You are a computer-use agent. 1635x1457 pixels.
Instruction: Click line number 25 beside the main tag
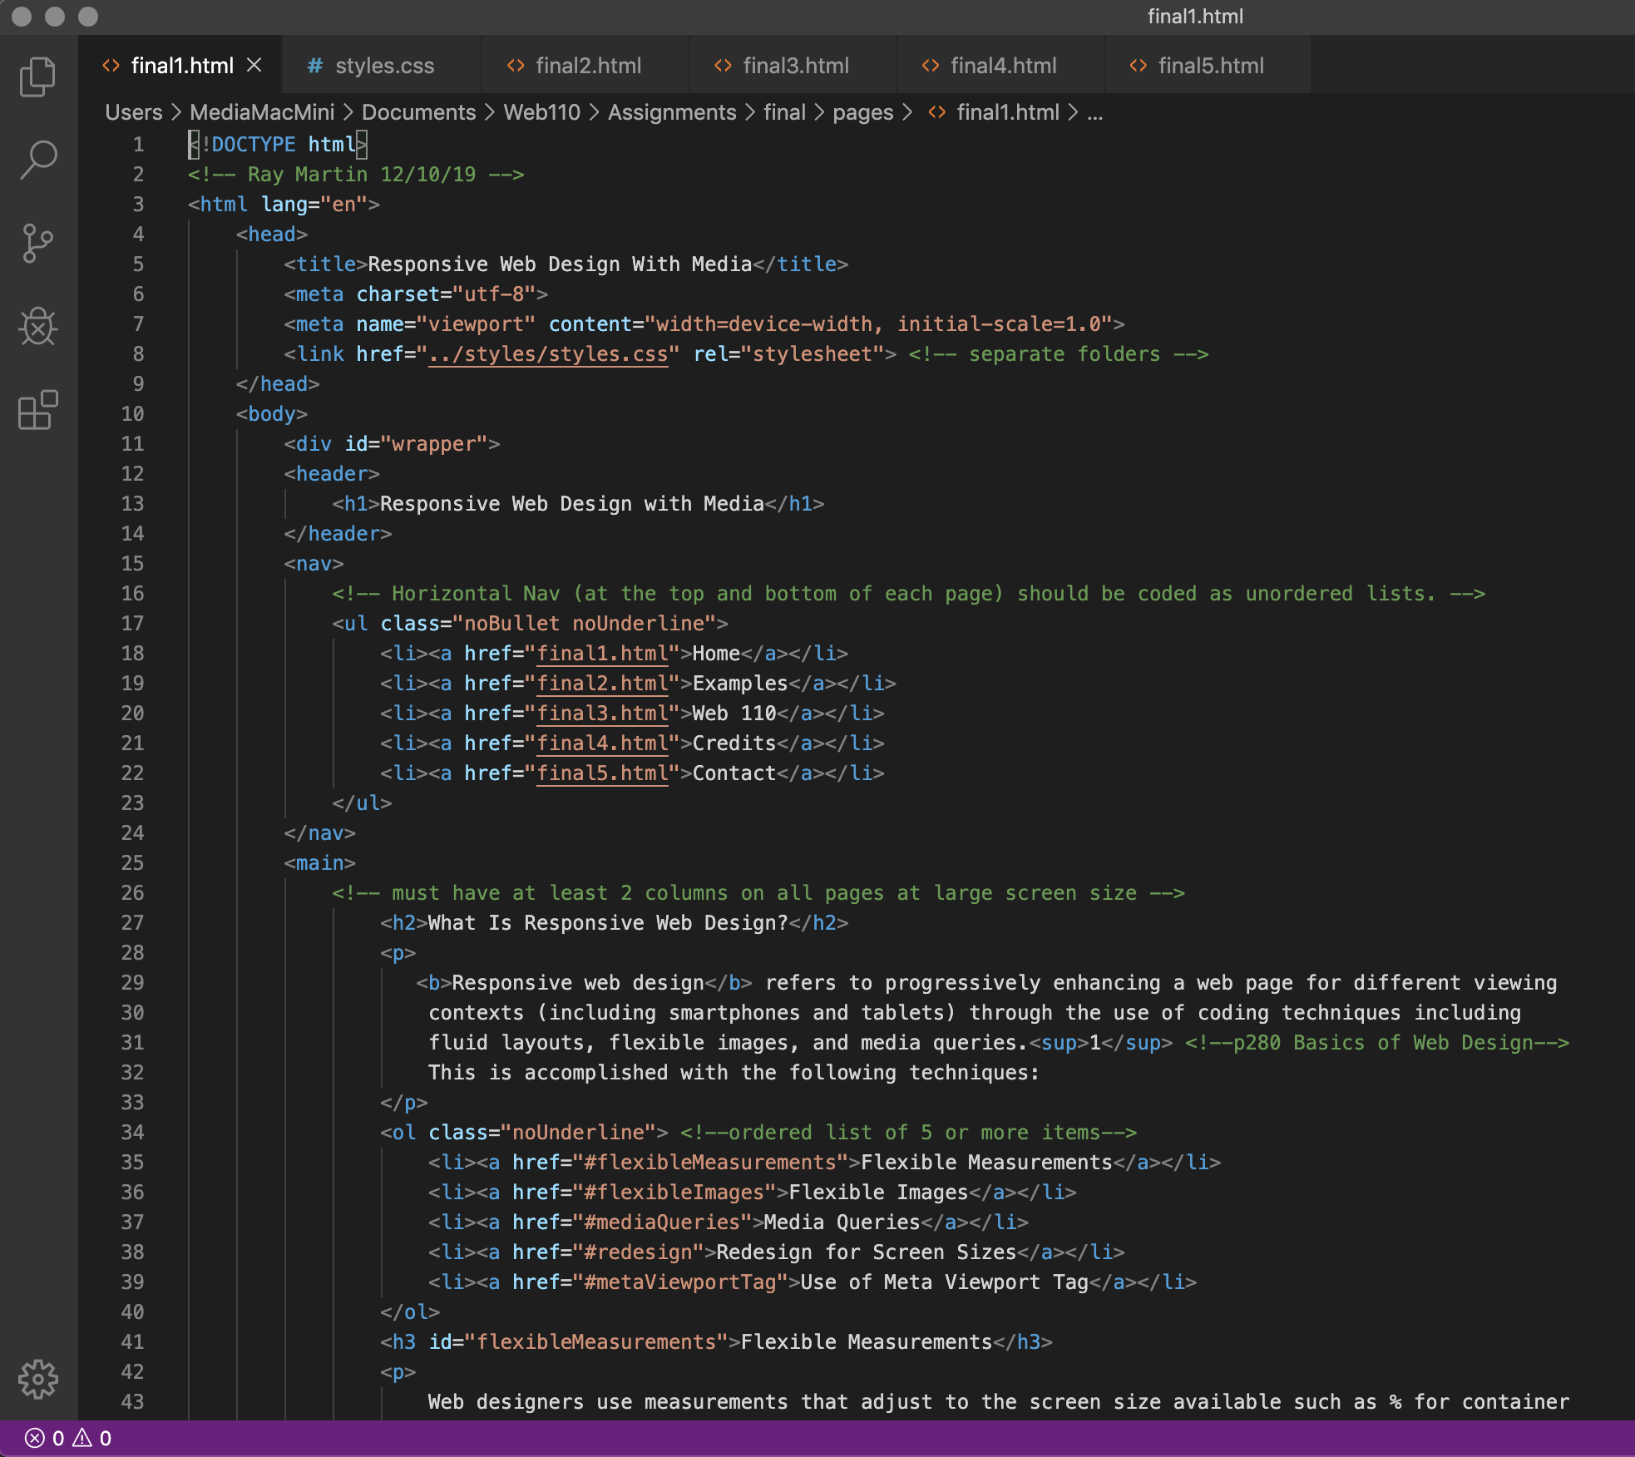132,863
